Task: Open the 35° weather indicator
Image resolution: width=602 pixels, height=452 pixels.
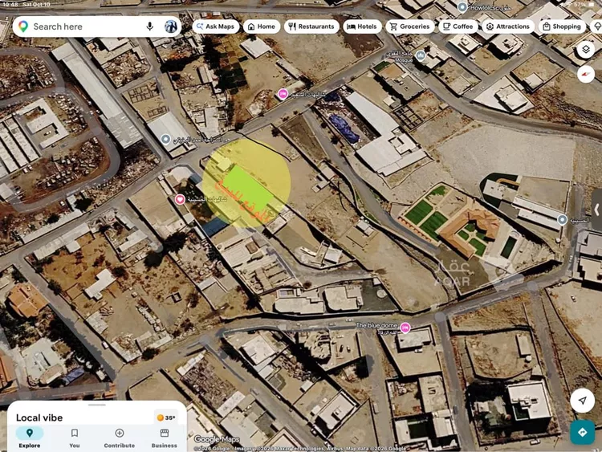Action: [x=166, y=417]
